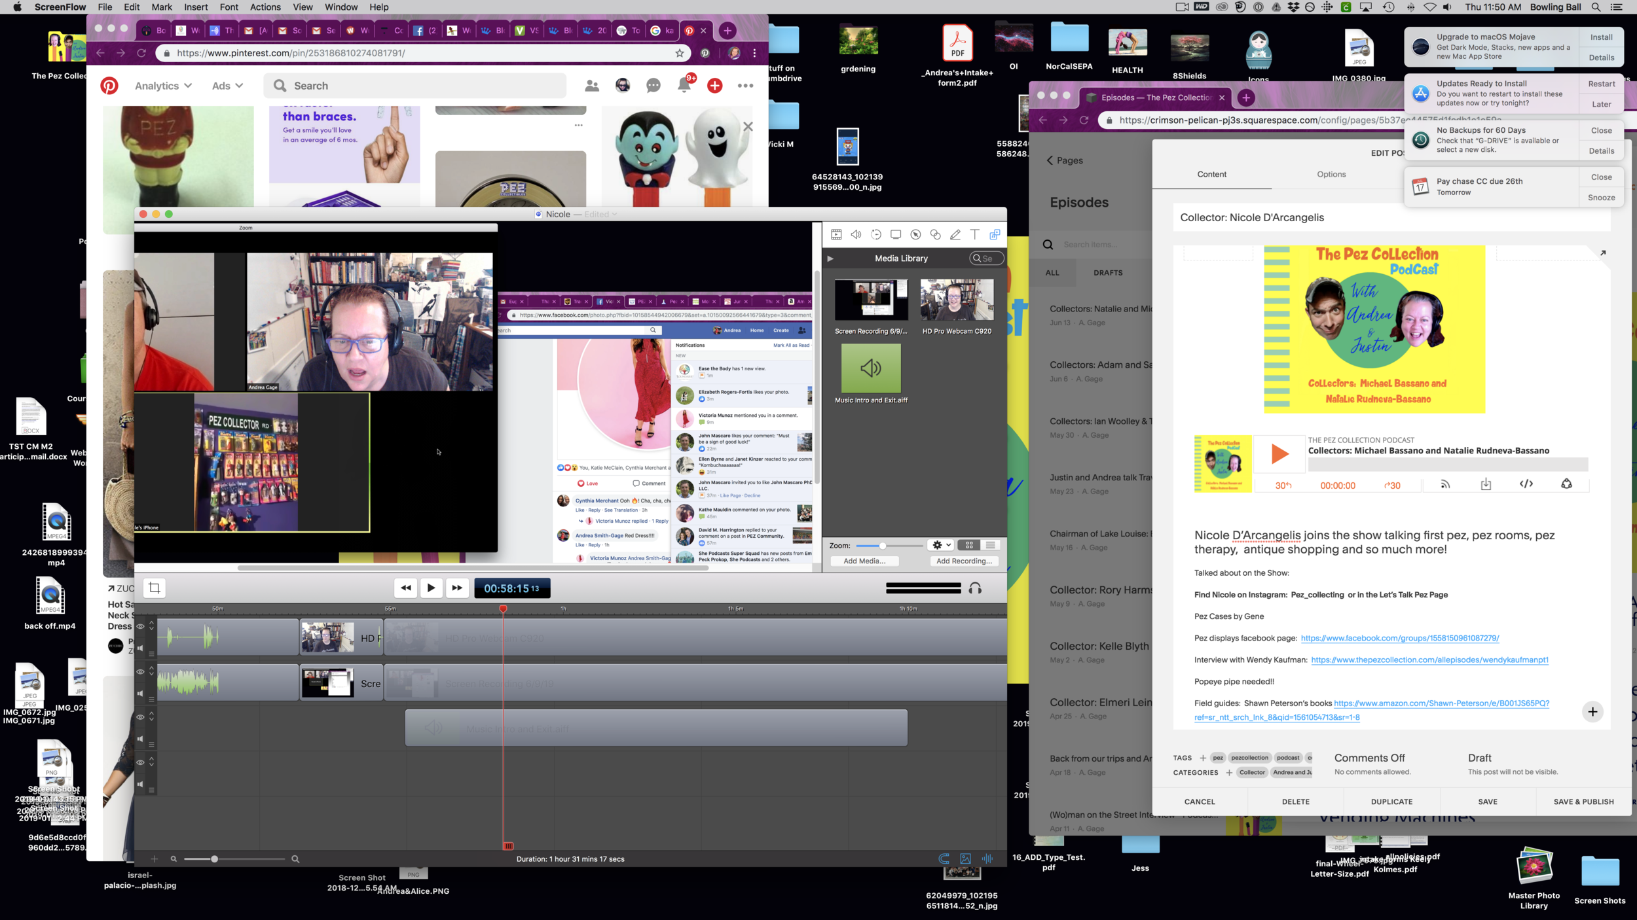Open Pinterest messages speech bubble
Screen dimensions: 1637x920
(653, 85)
